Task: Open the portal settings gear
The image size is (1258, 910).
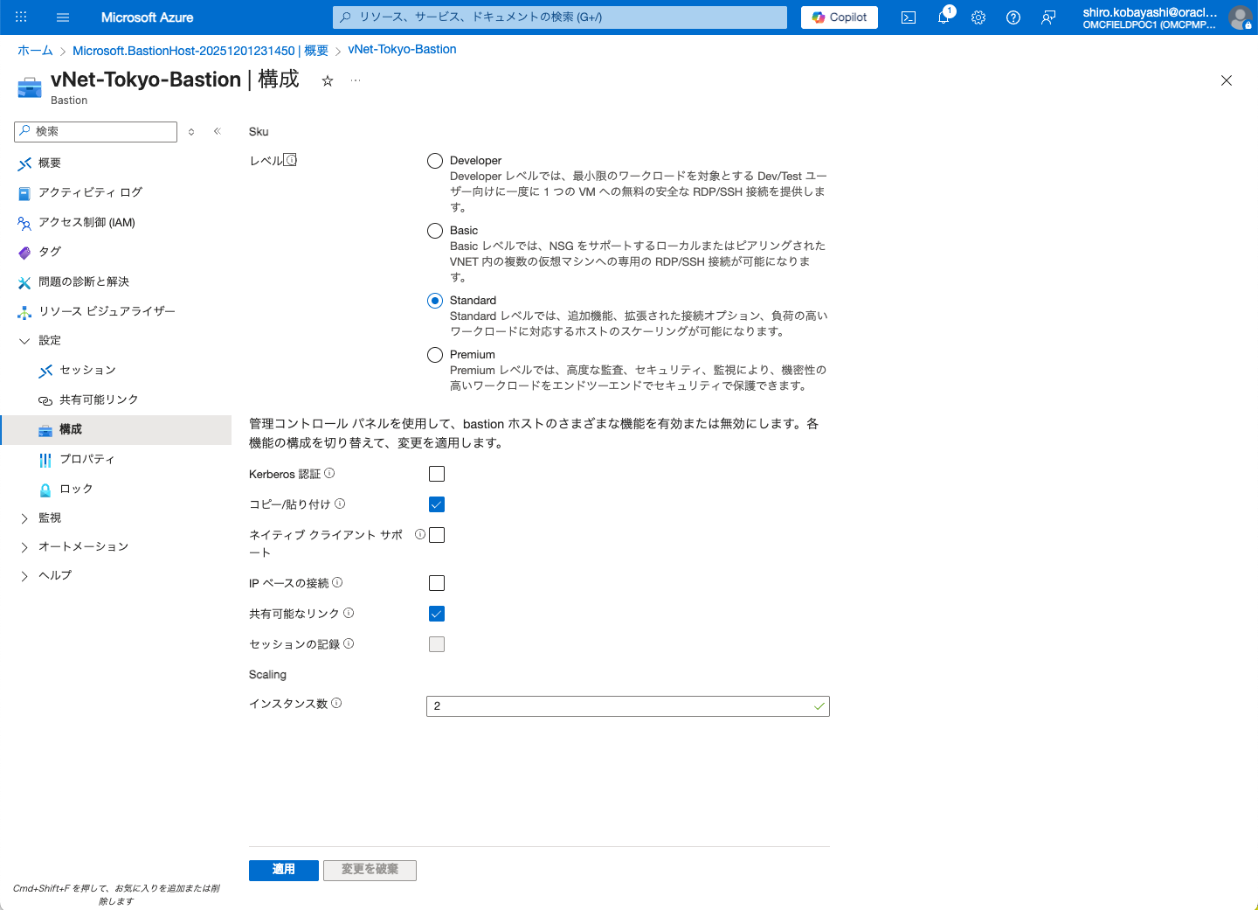Action: (x=978, y=17)
